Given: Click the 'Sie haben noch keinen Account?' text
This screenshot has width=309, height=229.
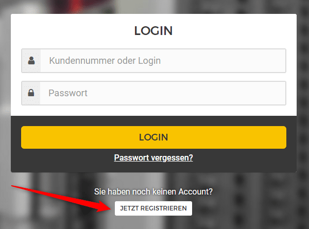Looking at the screenshot, I should 153,191.
